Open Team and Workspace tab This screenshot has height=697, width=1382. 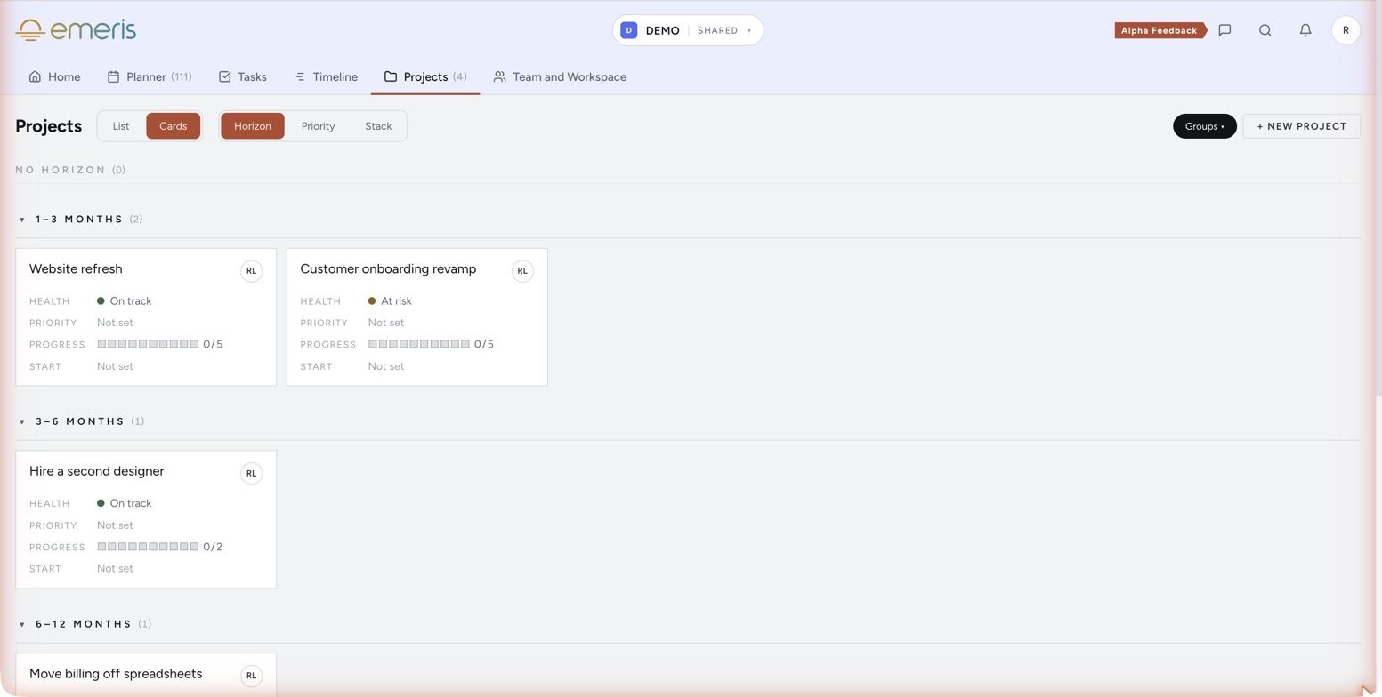[560, 76]
